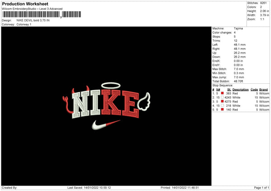
Task: Click "Wilcom" brand in stop 5 row
Action: click(x=264, y=109)
